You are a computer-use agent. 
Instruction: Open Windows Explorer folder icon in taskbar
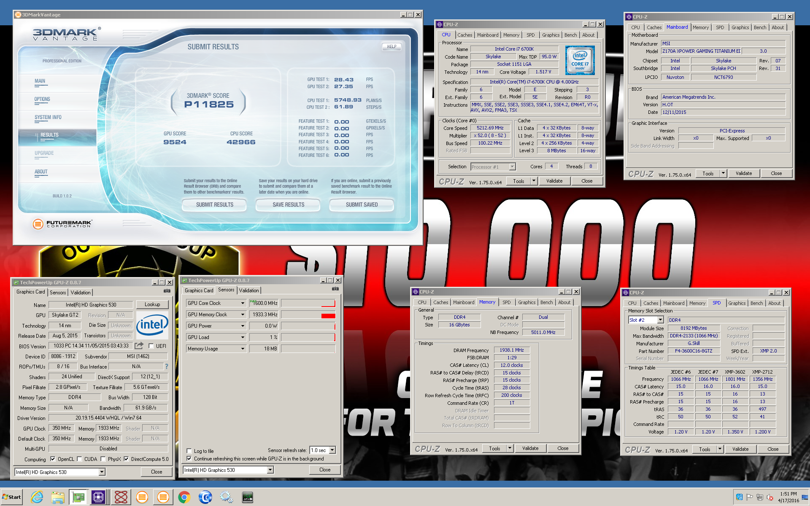[58, 498]
